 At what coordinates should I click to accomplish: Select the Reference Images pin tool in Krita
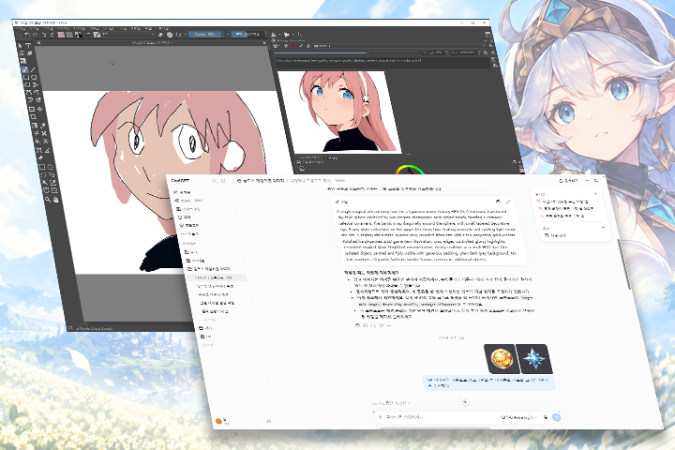click(40, 158)
